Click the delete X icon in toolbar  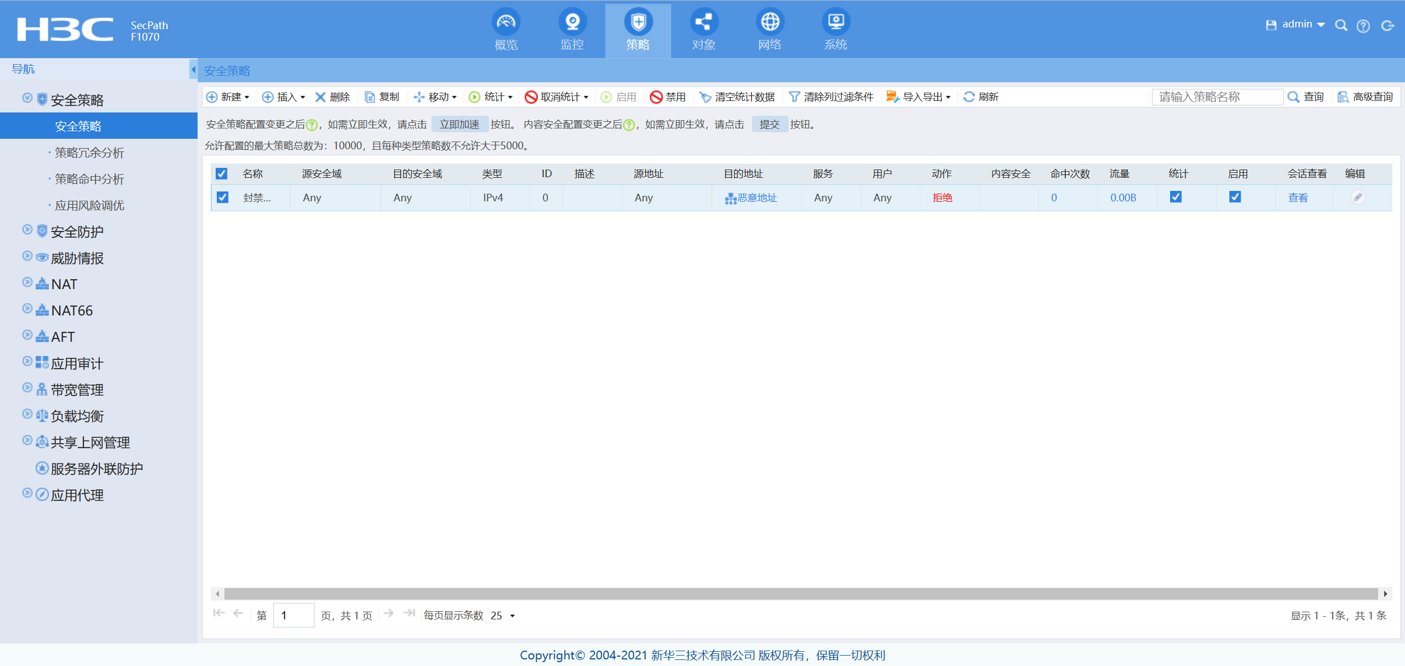click(x=321, y=97)
